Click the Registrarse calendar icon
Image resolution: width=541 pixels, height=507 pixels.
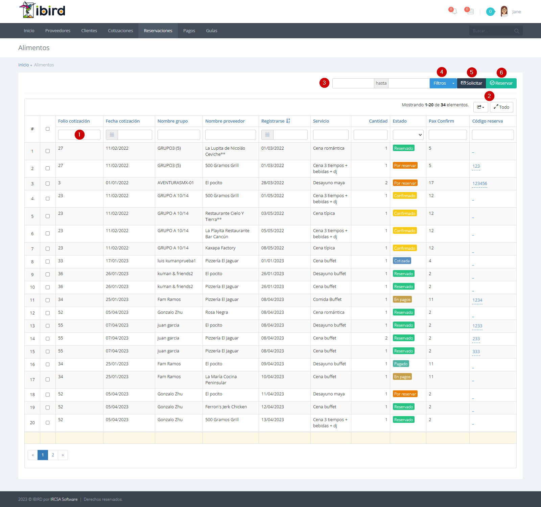pyautogui.click(x=267, y=135)
